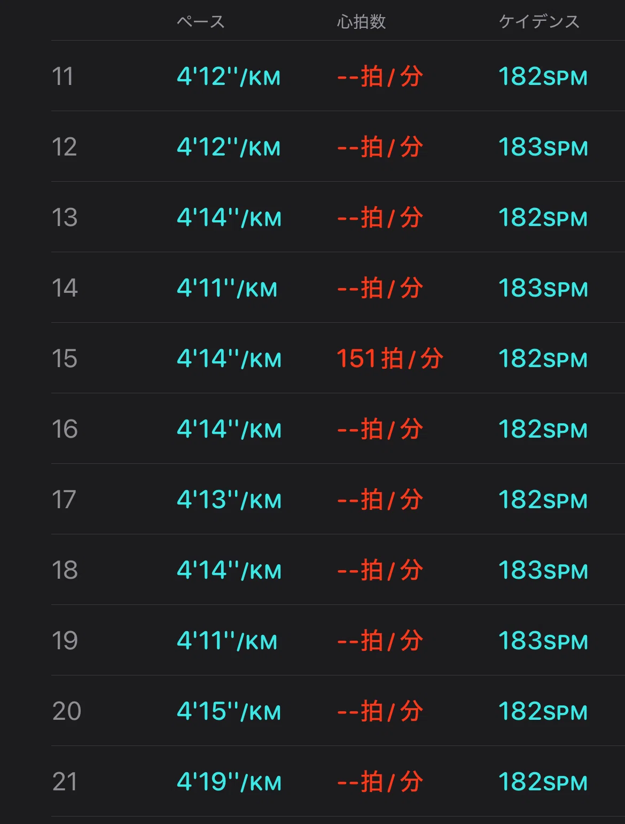
Task: Tap the 151拍/分 heart rate value
Action: point(390,359)
